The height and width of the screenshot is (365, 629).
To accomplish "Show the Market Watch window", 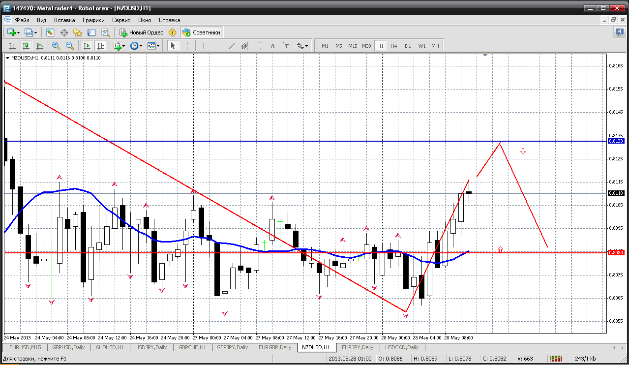I will (50, 32).
